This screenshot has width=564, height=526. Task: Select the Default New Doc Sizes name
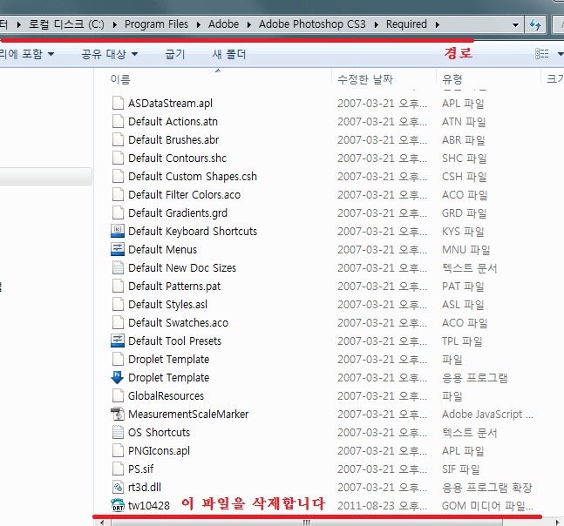(182, 267)
